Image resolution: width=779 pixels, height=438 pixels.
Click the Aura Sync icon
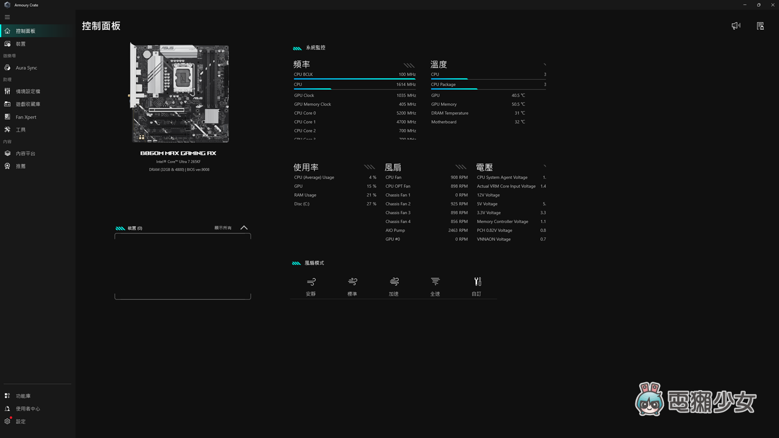click(7, 68)
